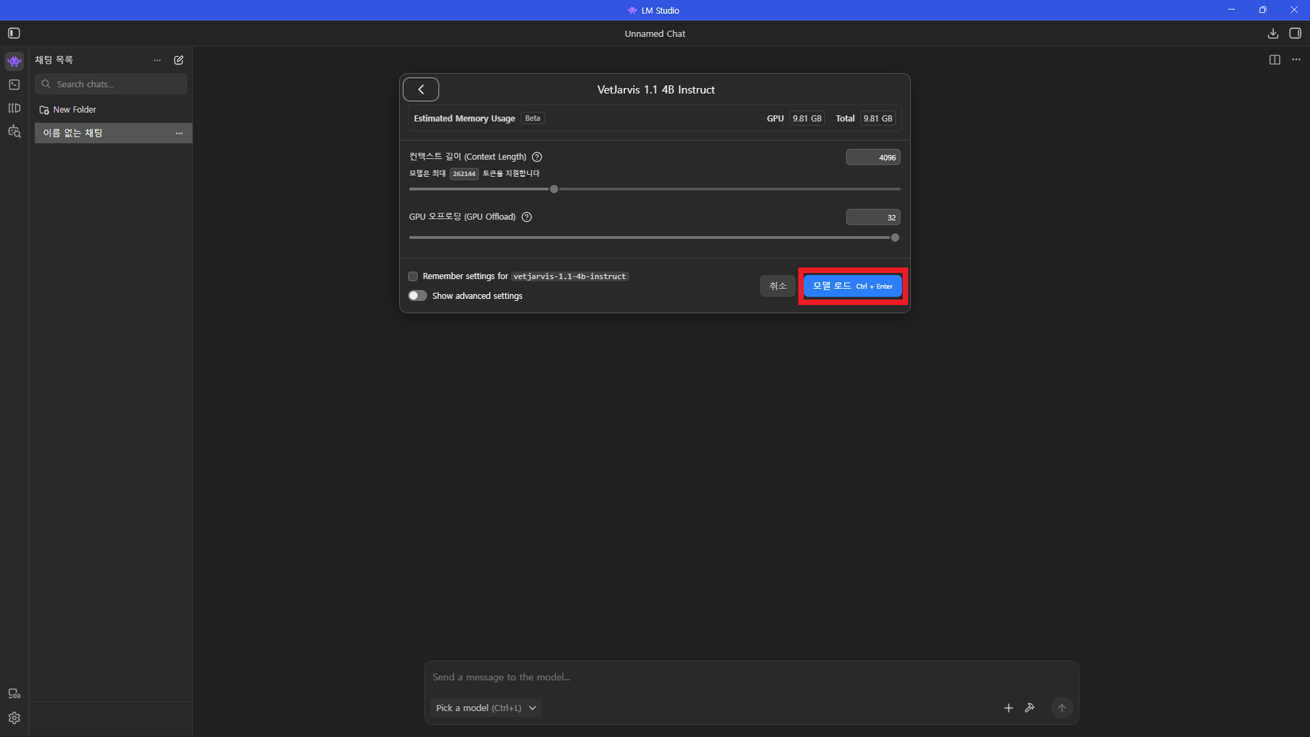This screenshot has height=737, width=1310.
Task: Open the runtime/hardware icon at sidebar bottom
Action: [x=14, y=693]
